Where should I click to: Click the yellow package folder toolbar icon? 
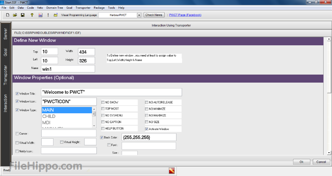click(55, 15)
